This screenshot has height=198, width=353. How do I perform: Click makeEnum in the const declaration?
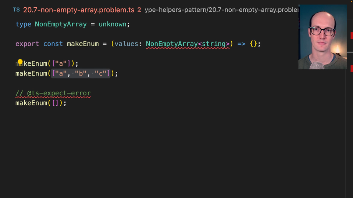click(83, 44)
